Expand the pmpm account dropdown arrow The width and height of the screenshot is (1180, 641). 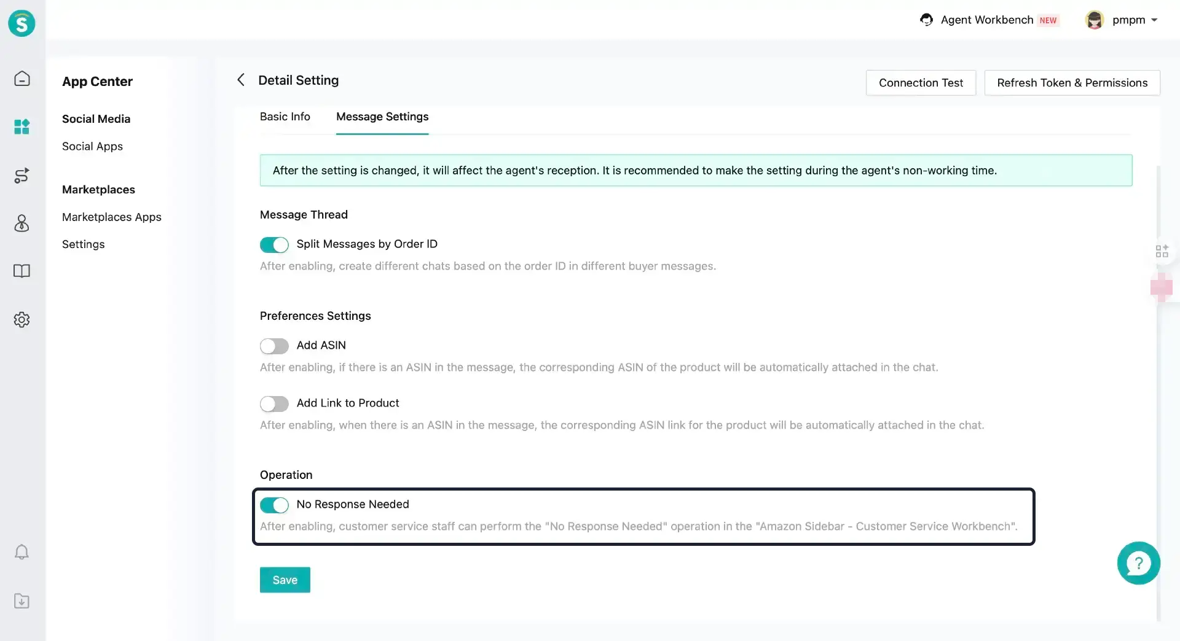click(1154, 20)
